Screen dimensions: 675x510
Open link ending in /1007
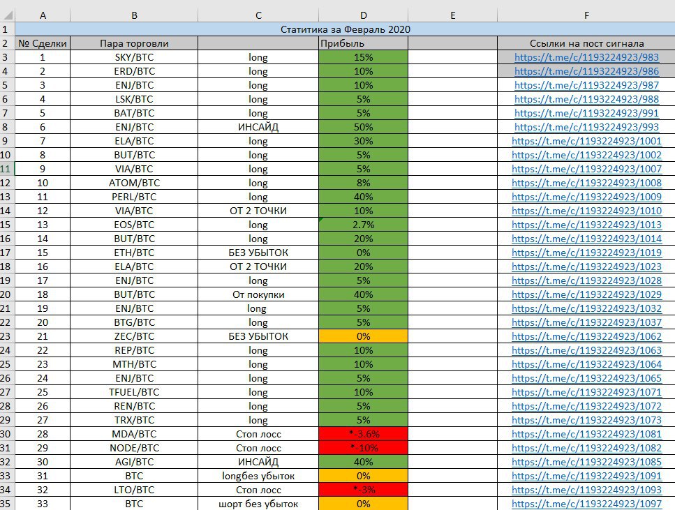pyautogui.click(x=586, y=169)
